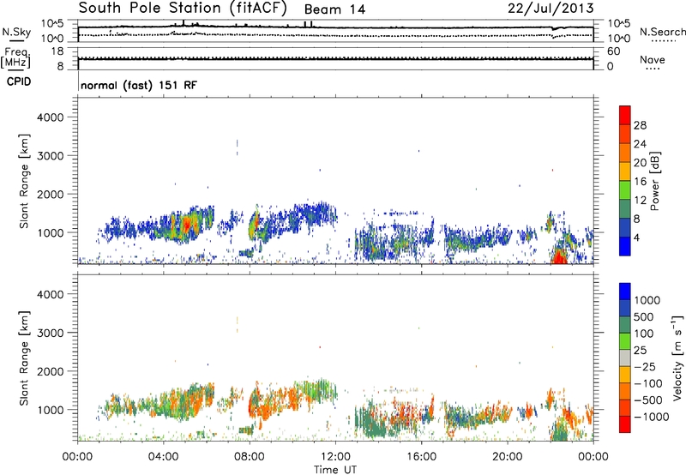Click the 'Freq. [MHz]' axis label
Screen dimensions: 686x475
[x=15, y=57]
